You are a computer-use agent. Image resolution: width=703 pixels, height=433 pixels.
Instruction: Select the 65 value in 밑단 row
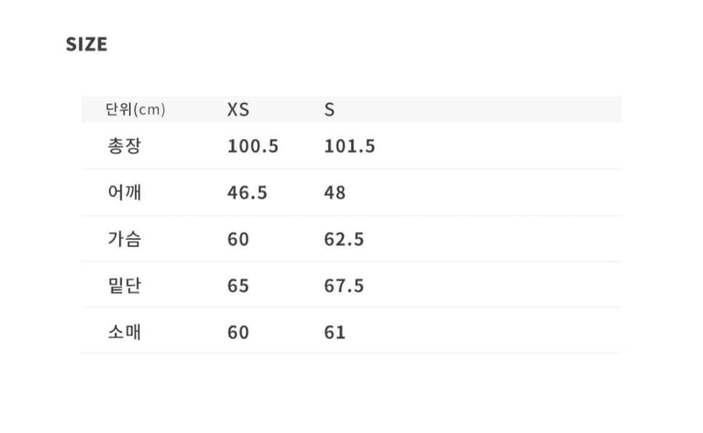(238, 286)
